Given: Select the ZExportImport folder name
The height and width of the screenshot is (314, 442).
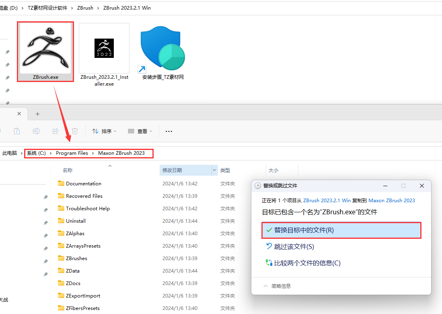Looking at the screenshot, I should point(83,296).
